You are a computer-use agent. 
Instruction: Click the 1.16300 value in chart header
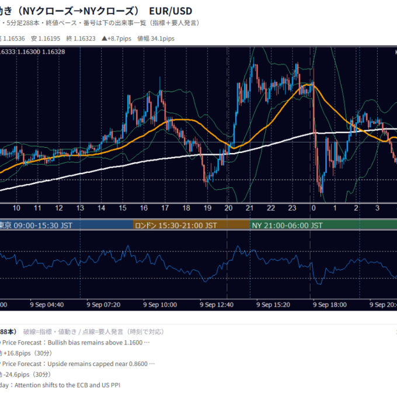pyautogui.click(x=29, y=51)
